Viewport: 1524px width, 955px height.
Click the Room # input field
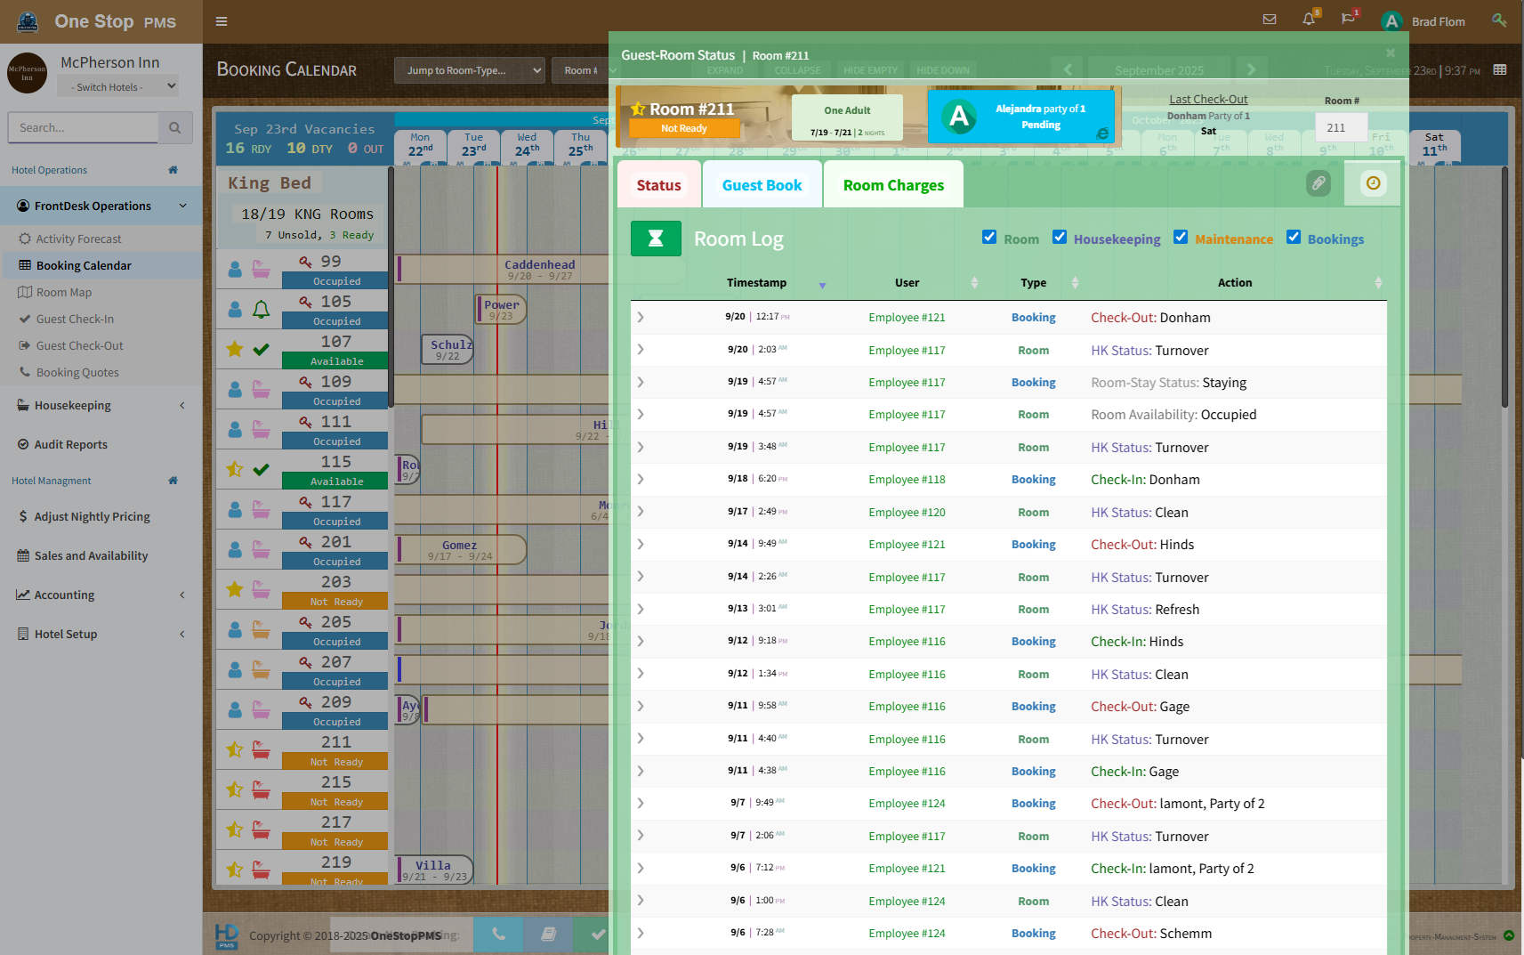pyautogui.click(x=1341, y=127)
